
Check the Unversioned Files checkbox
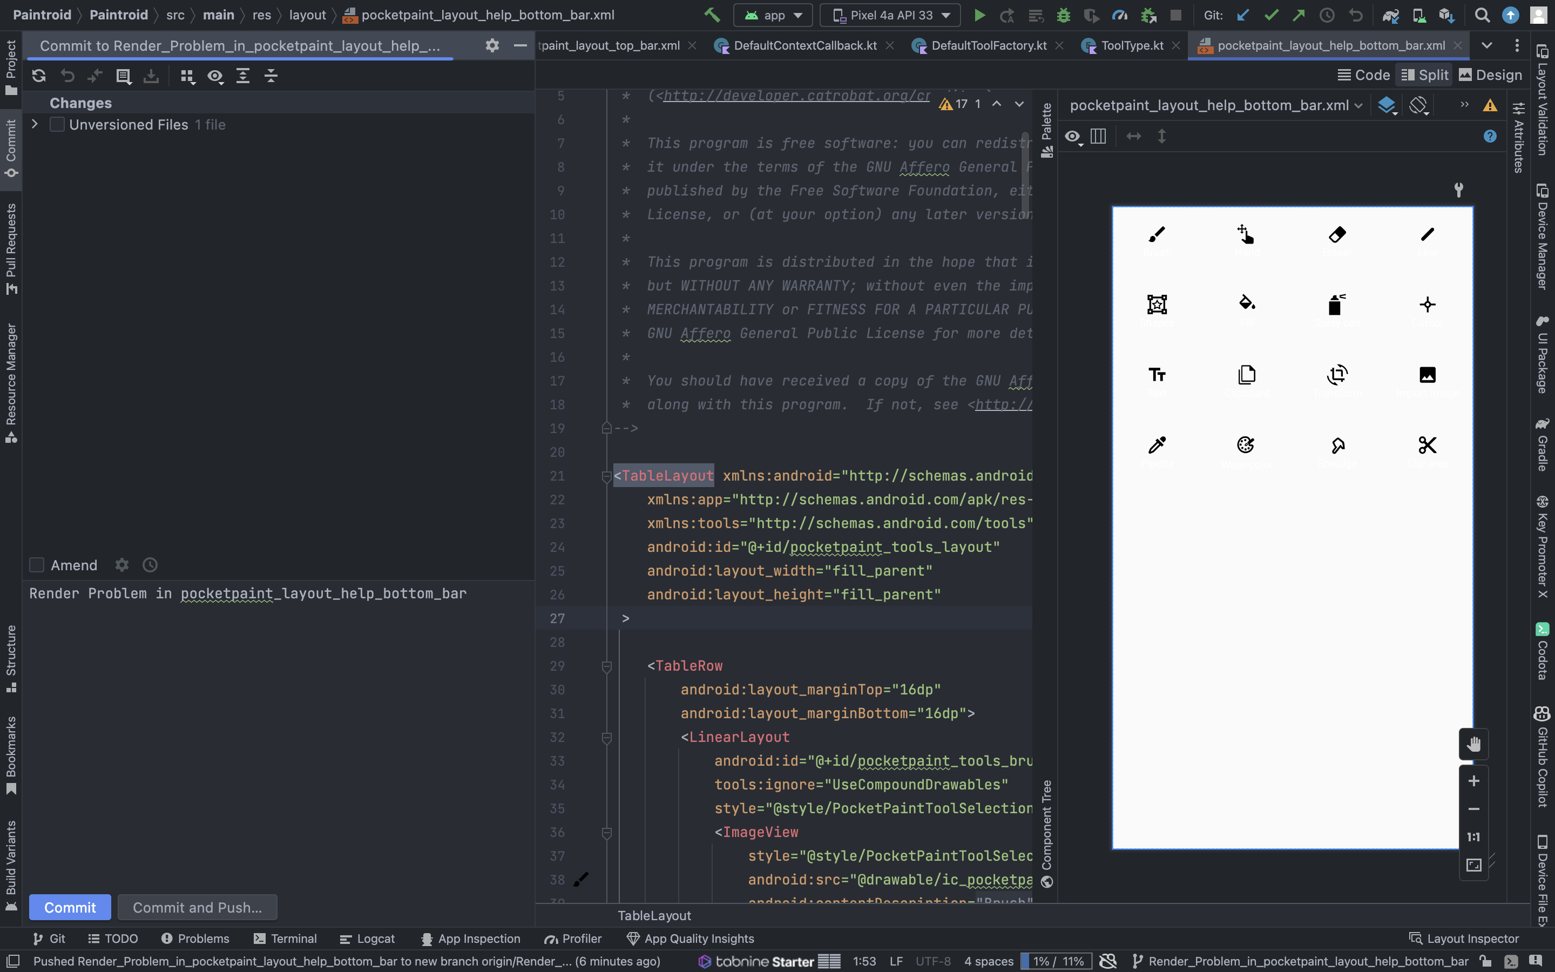click(x=57, y=125)
